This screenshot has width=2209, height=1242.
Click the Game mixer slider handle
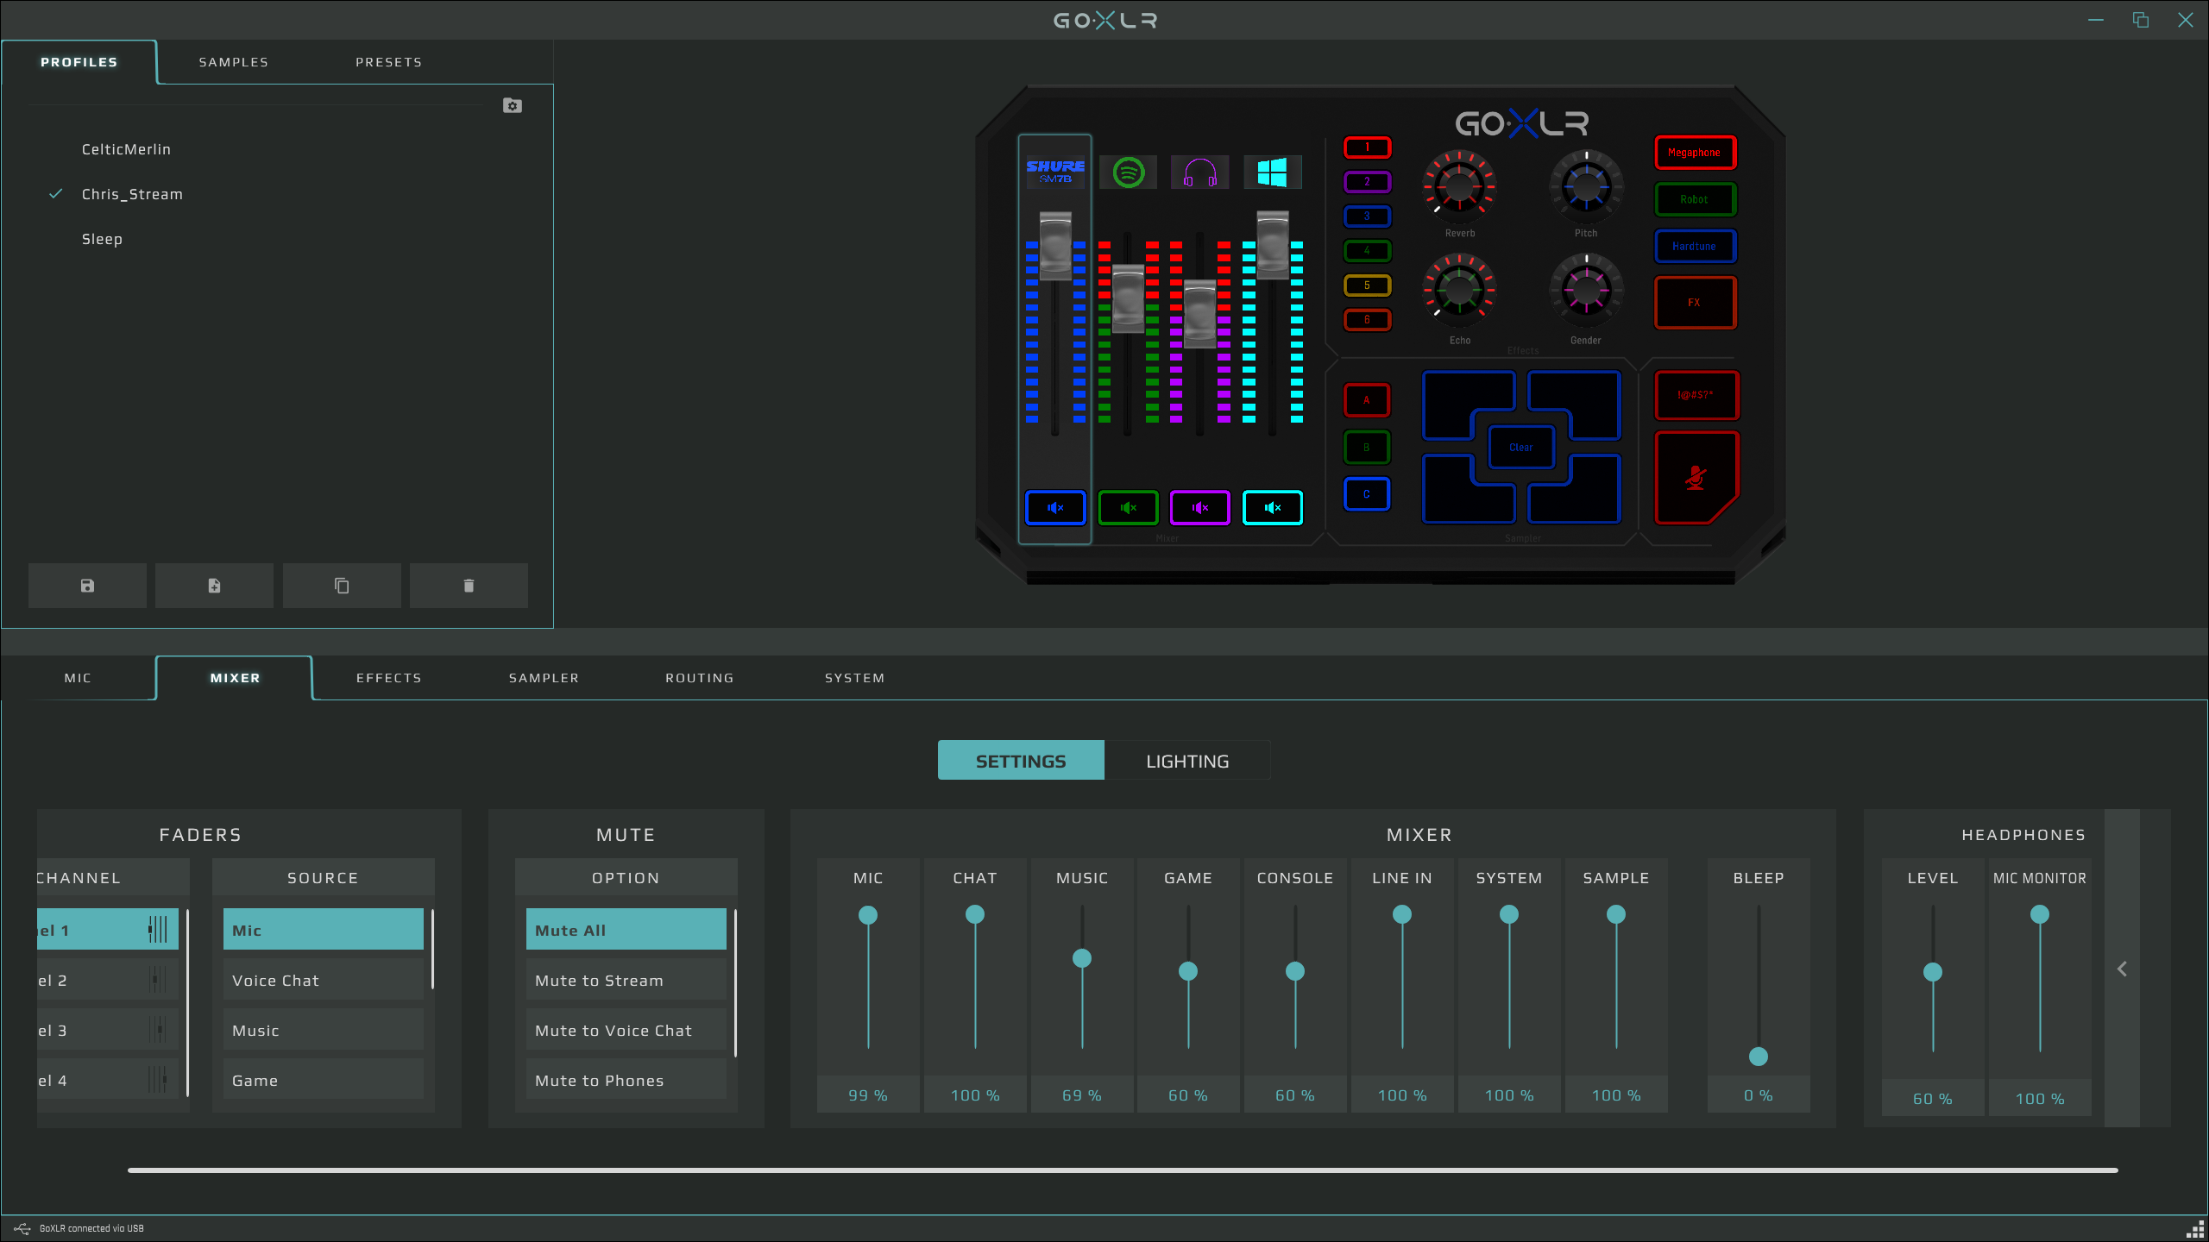[x=1188, y=971]
